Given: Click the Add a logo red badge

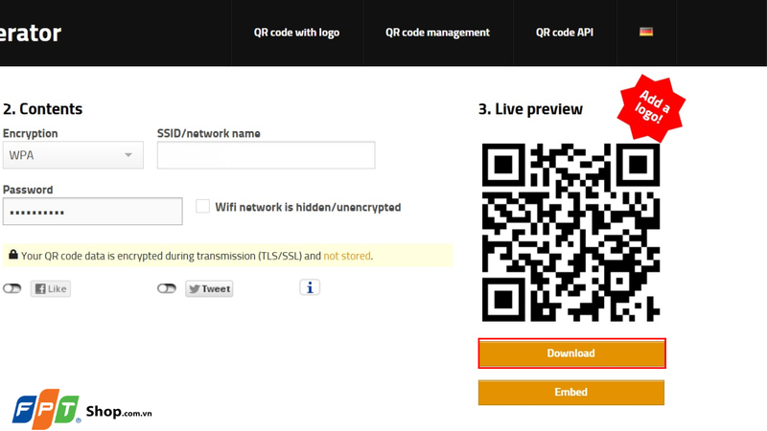Looking at the screenshot, I should point(651,107).
